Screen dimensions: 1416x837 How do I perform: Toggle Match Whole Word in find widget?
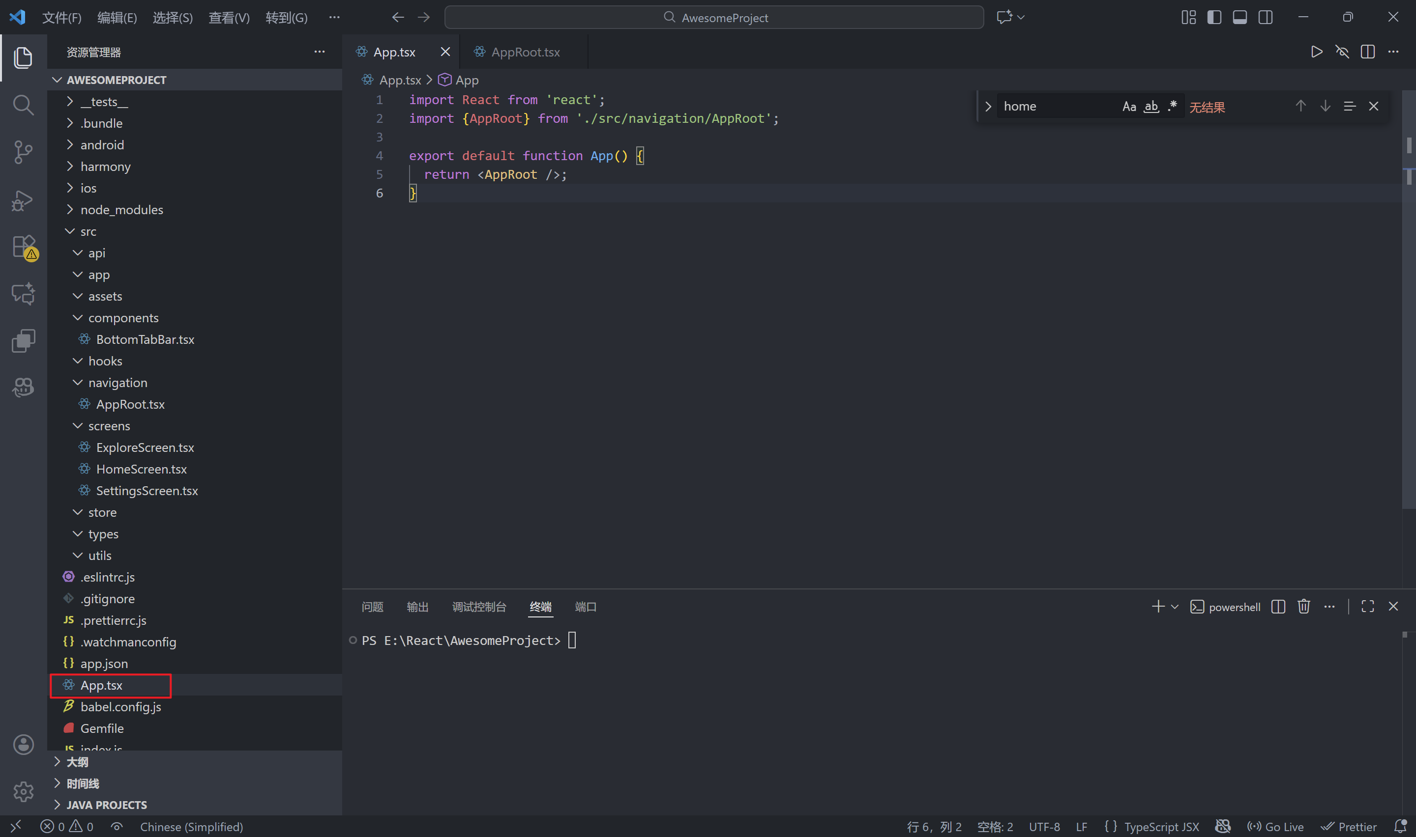click(1151, 107)
